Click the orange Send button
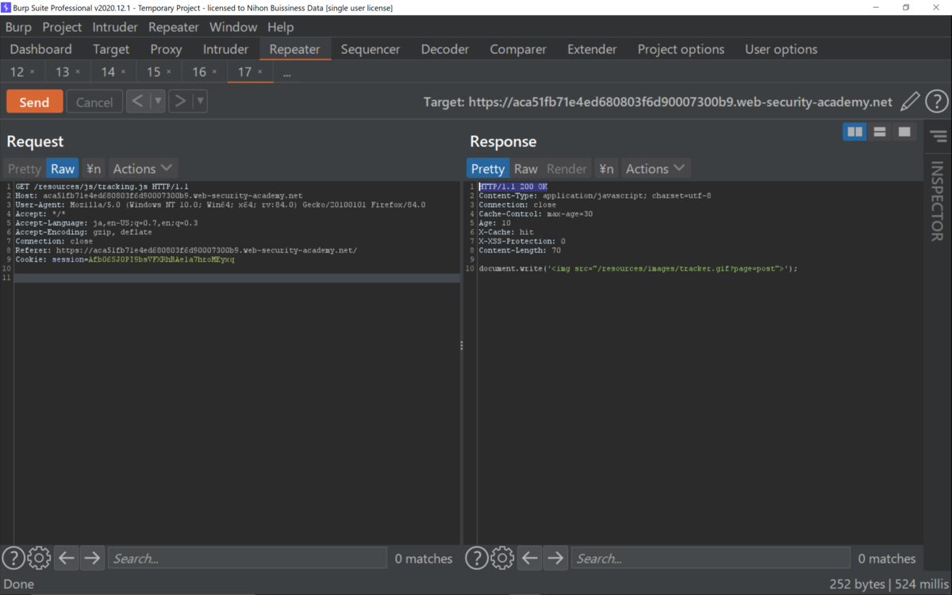Screen dimensions: 952x595 (x=34, y=102)
